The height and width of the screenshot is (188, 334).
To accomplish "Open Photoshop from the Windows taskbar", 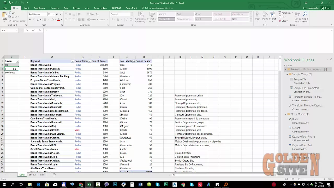I will click(x=115, y=185).
